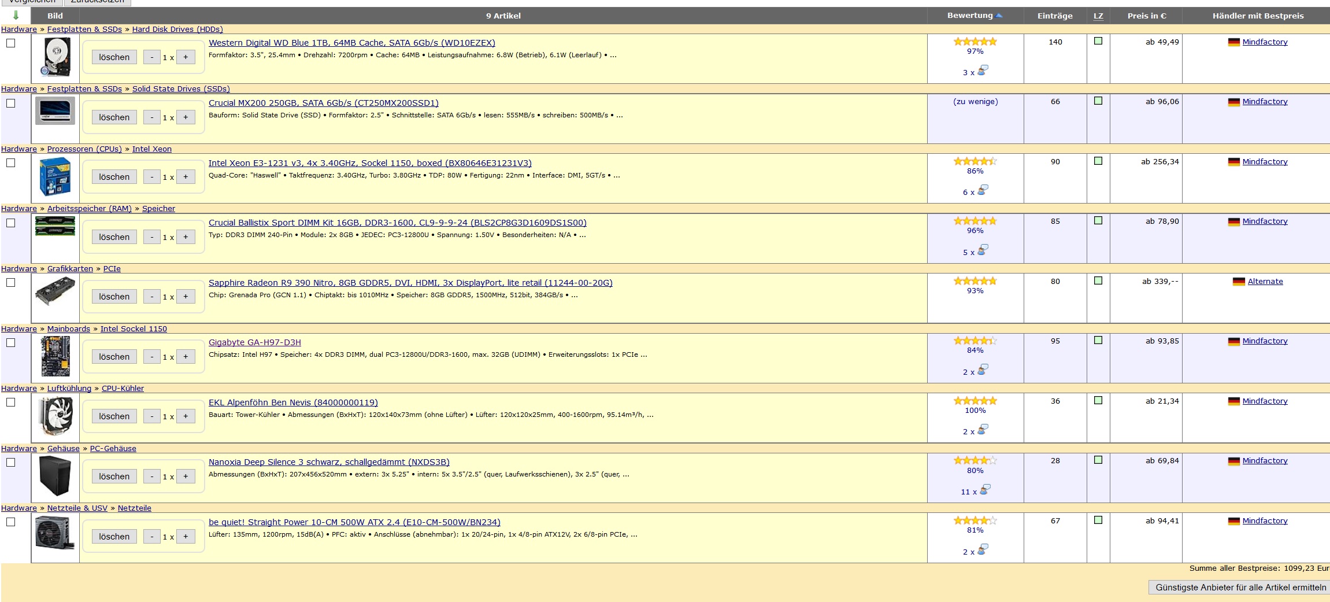This screenshot has height=602, width=1330.
Task: Sort list by Preis in € header
Action: [x=1146, y=16]
